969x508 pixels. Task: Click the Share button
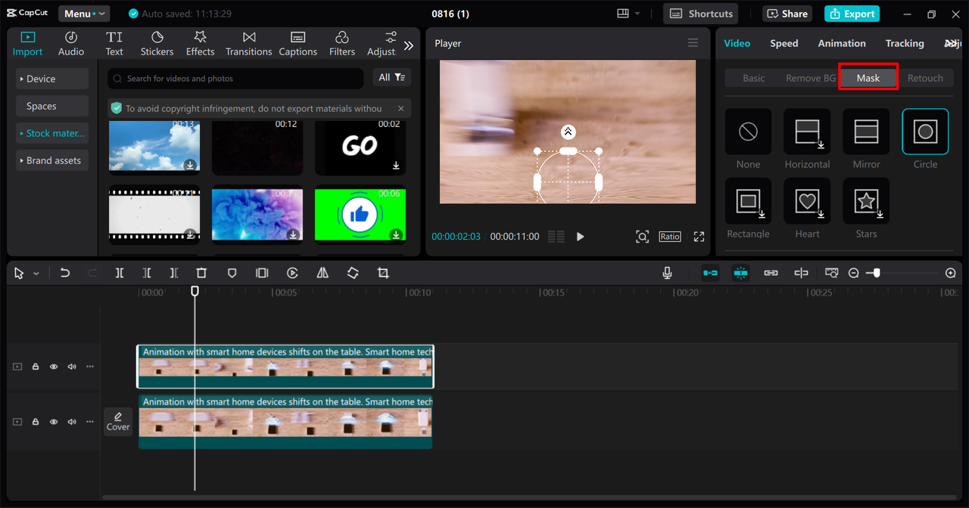(x=787, y=14)
